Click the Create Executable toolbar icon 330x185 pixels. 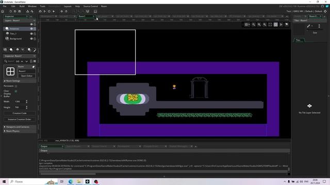point(27,11)
